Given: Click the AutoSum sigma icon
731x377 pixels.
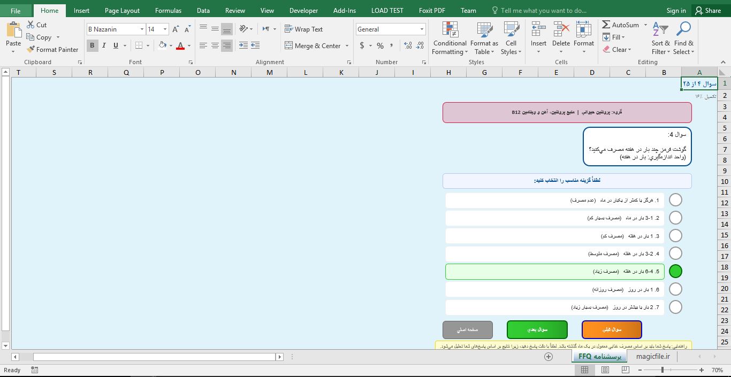Looking at the screenshot, I should (x=606, y=25).
